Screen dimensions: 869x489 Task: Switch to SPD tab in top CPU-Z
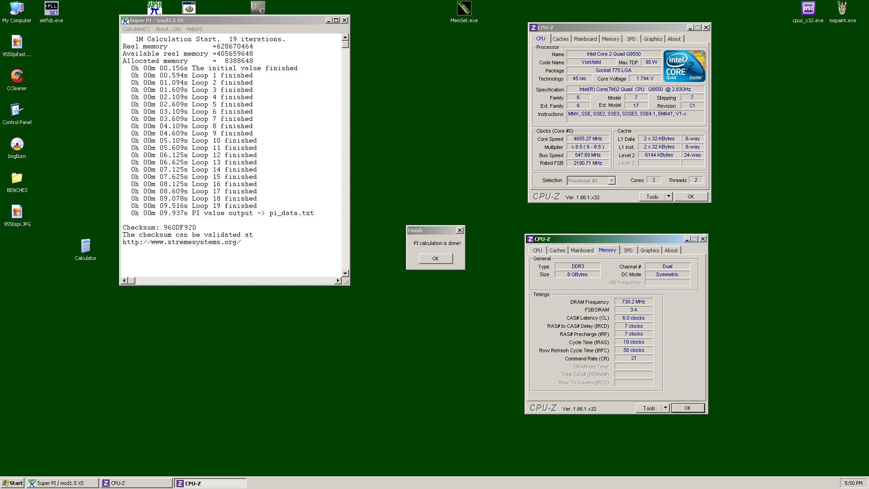(631, 39)
